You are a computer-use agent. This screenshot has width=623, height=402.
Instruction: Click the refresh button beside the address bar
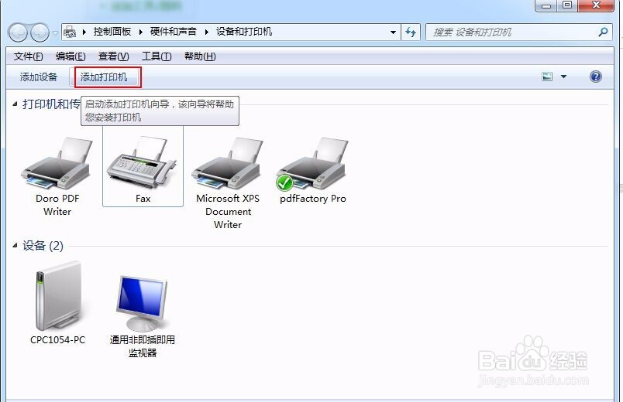coord(411,32)
